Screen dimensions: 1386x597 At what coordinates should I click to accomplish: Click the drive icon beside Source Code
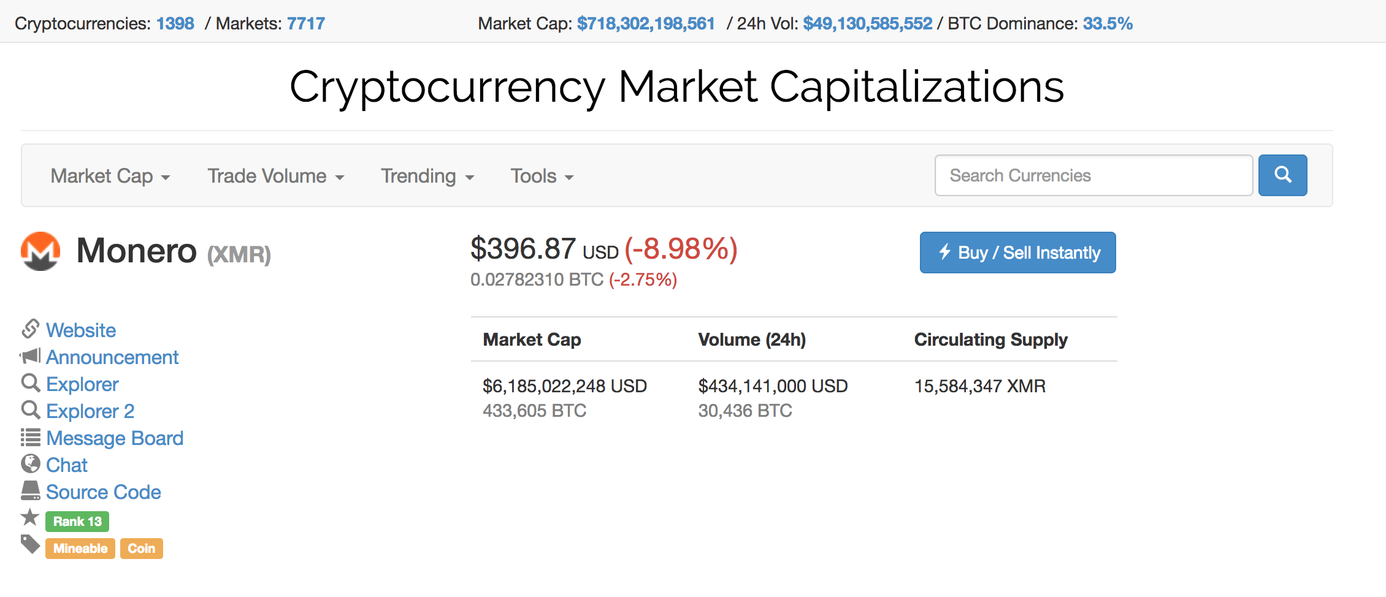[x=31, y=490]
